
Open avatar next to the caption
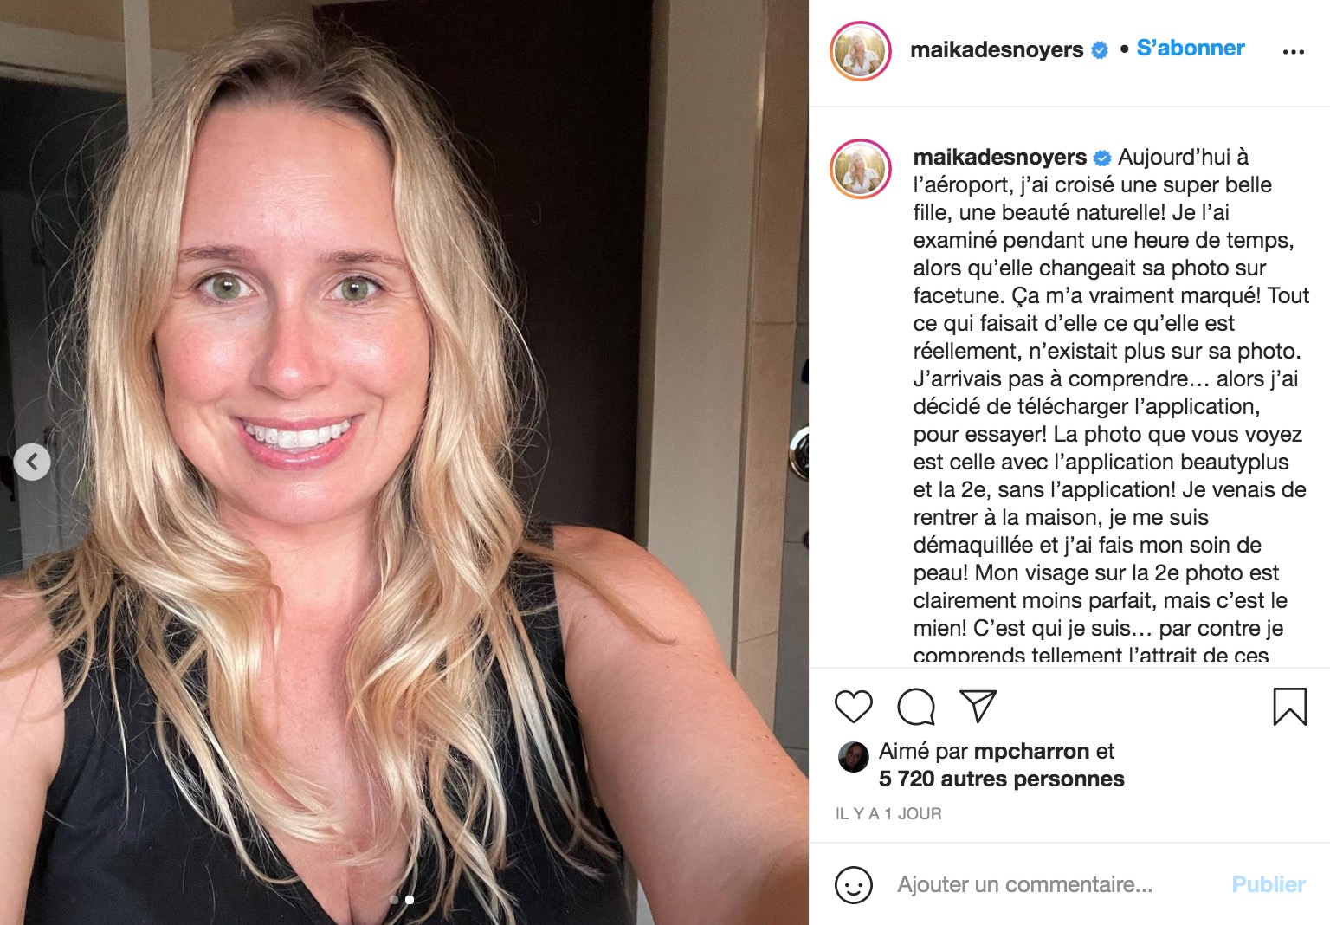click(x=861, y=169)
